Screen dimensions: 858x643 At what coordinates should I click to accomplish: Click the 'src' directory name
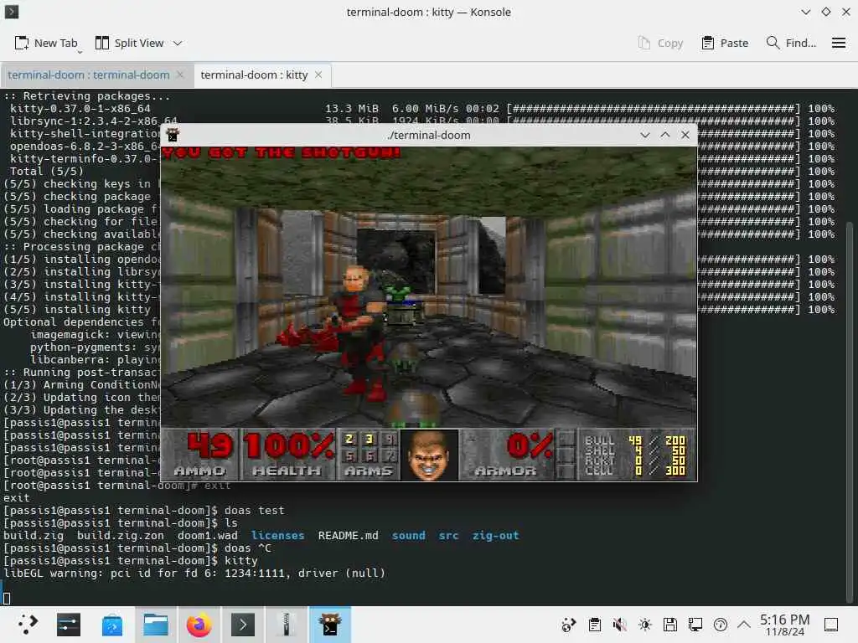tap(448, 535)
